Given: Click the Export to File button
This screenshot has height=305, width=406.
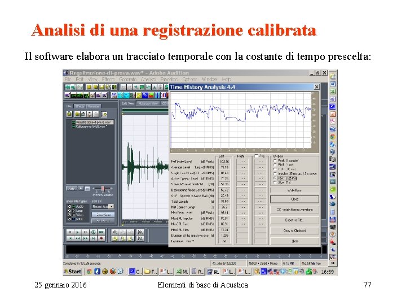Looking at the screenshot, I should (x=294, y=220).
